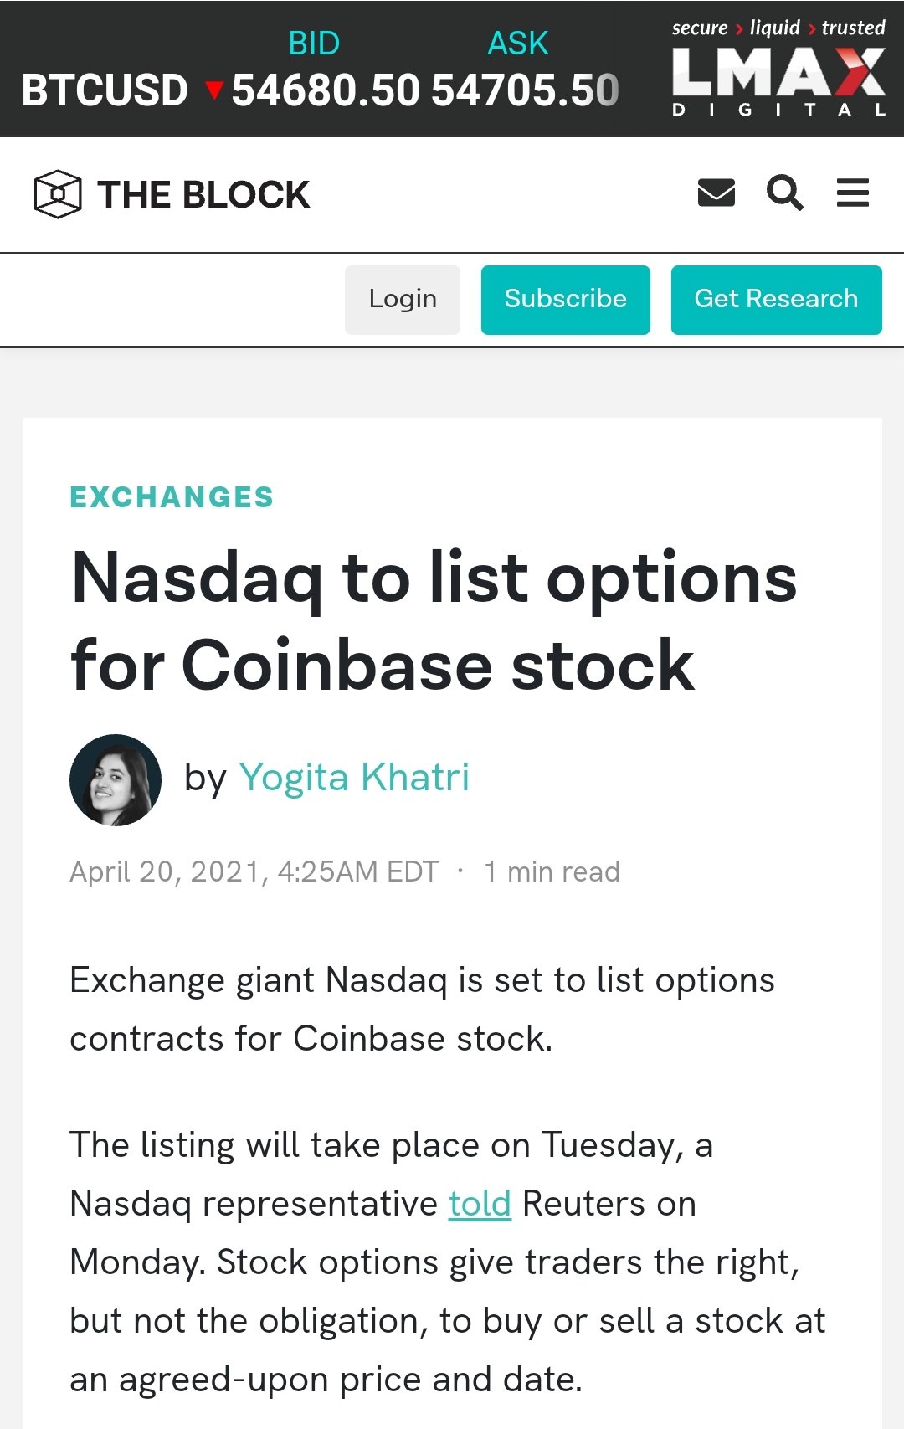Click the article headline about Nasdaq options
This screenshot has width=904, height=1429.
coord(434,621)
